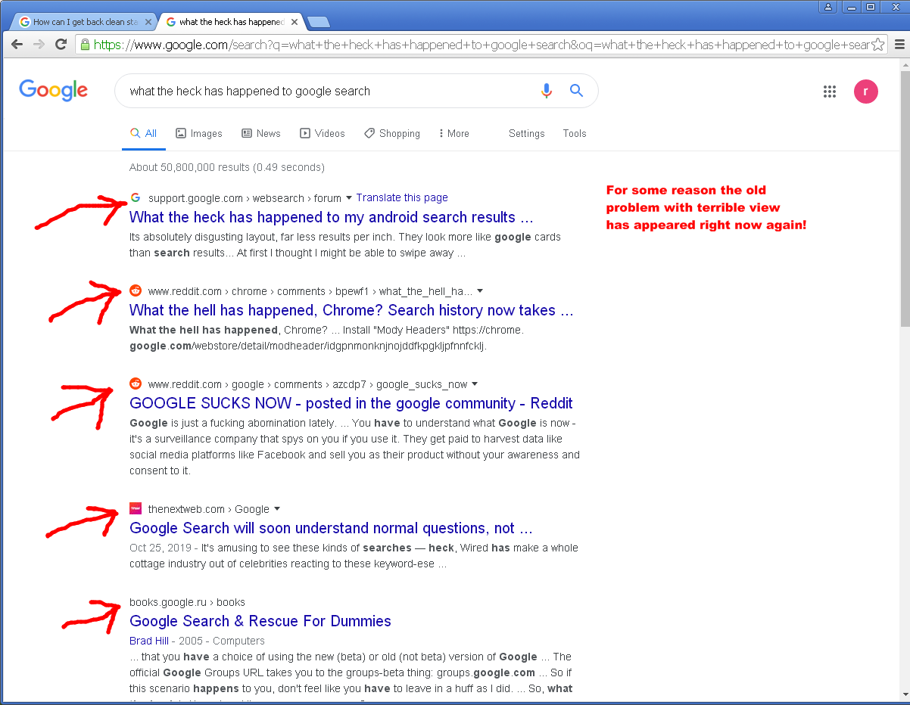Switch to News results
The image size is (910, 705).
[x=261, y=133]
